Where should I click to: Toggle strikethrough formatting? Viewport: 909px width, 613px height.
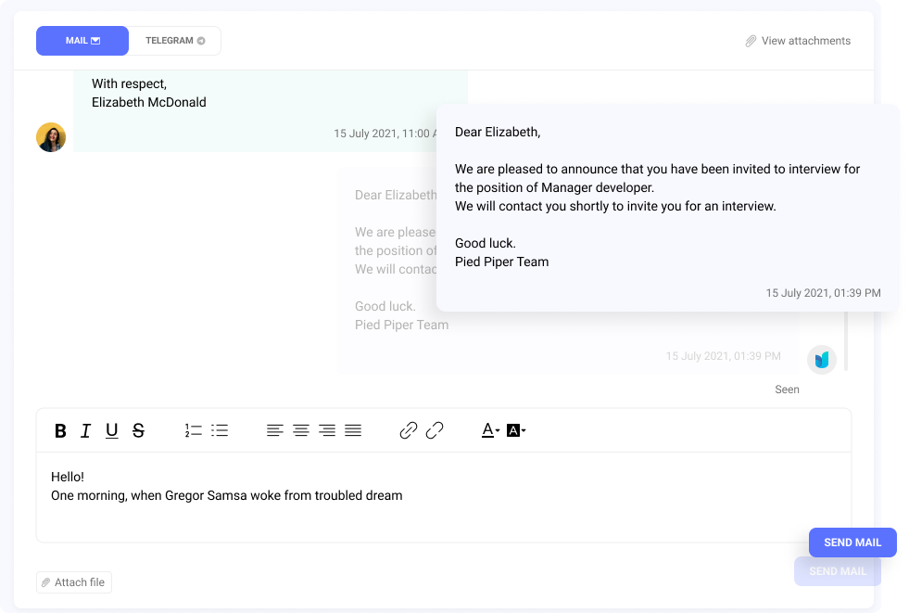pyautogui.click(x=138, y=430)
